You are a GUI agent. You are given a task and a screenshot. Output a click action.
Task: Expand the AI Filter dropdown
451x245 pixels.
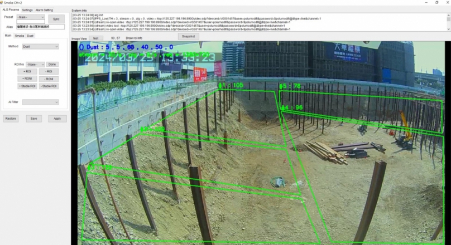coord(40,102)
